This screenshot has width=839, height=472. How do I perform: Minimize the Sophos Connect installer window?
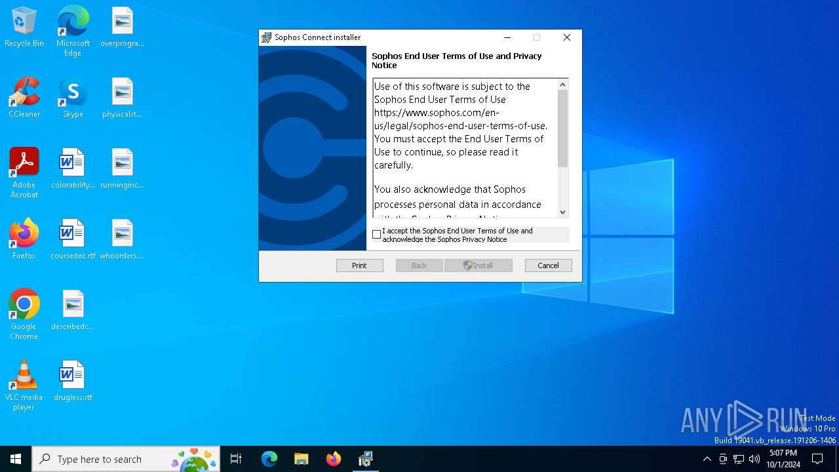[x=507, y=37]
